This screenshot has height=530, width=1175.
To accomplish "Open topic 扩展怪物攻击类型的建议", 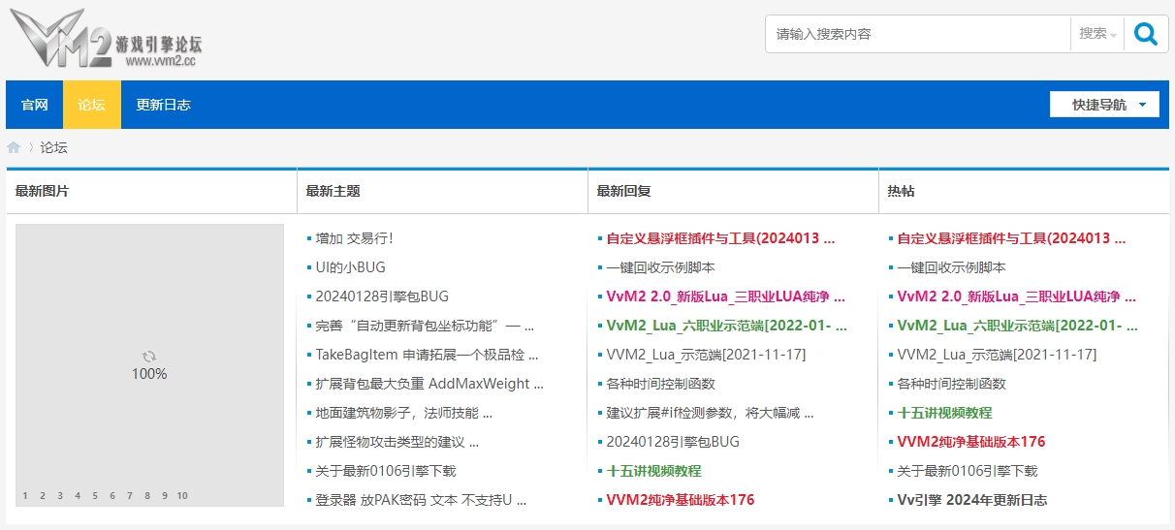I will coord(397,442).
